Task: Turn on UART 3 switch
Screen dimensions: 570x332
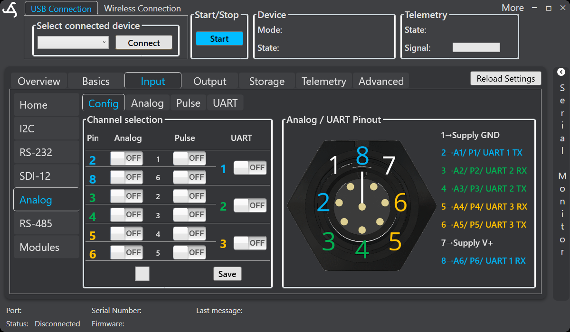Action: point(250,243)
